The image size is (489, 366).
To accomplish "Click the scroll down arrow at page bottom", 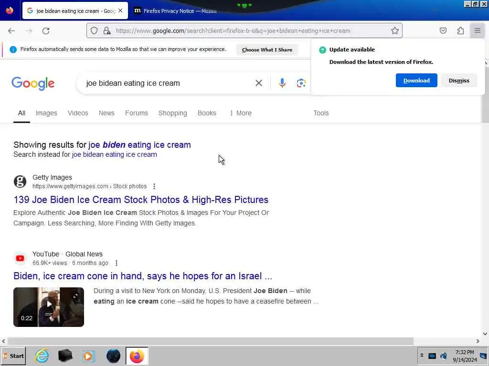I will (485, 334).
